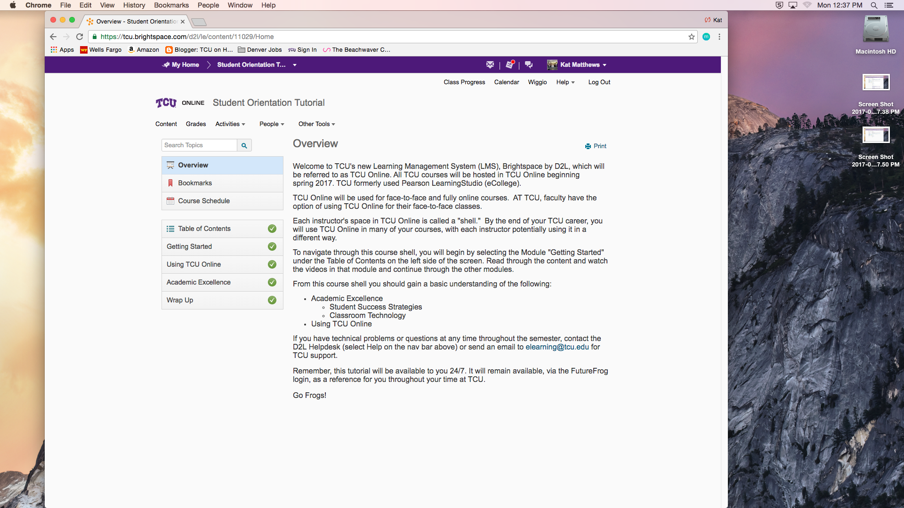Viewport: 904px width, 508px height.
Task: Open the Kat Matthews user dropdown
Action: click(x=583, y=65)
